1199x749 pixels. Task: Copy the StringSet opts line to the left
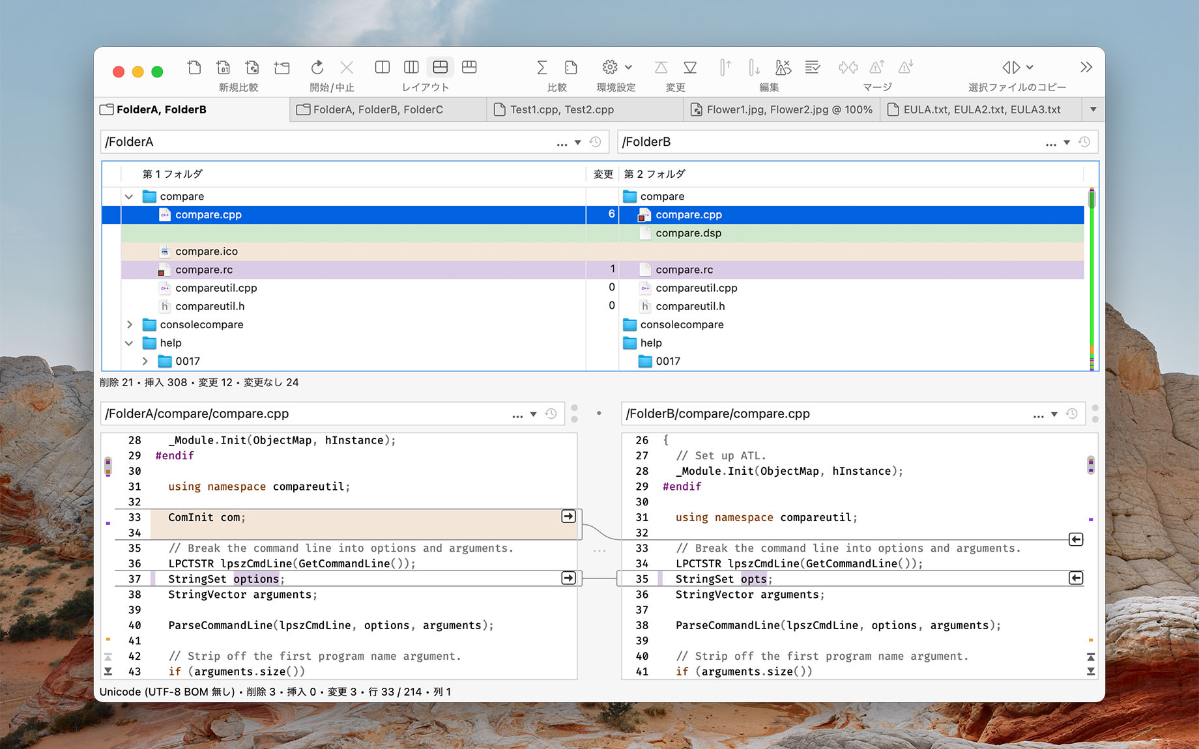1076,578
